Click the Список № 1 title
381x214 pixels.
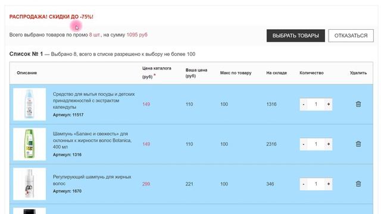point(26,54)
